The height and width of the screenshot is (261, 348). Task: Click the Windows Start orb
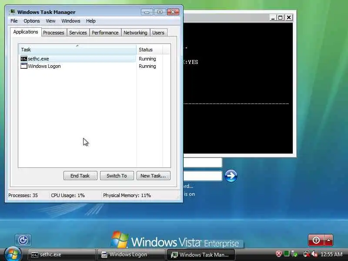[13, 254]
